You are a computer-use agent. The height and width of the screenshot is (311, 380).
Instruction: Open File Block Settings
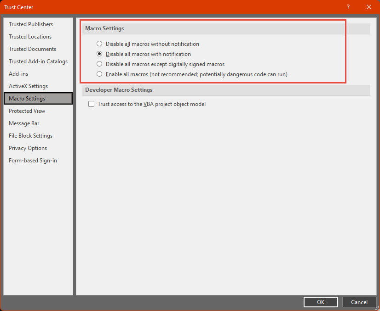click(x=30, y=135)
